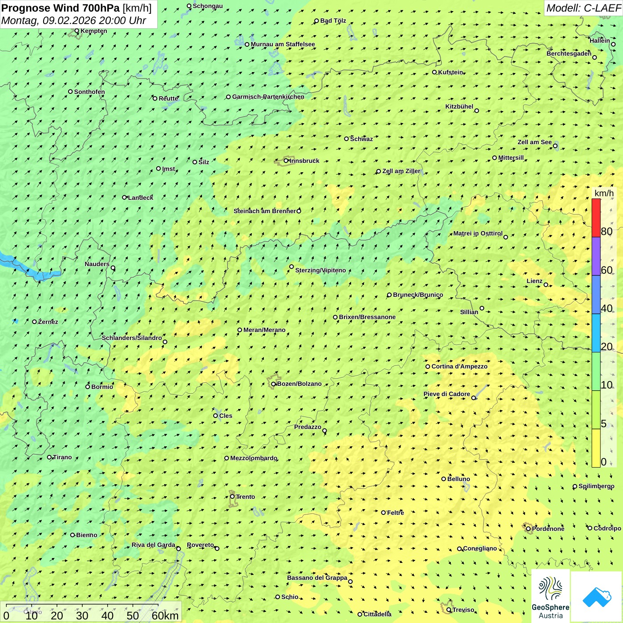Click the Bad Tölz label
623x623 pixels.
point(333,20)
